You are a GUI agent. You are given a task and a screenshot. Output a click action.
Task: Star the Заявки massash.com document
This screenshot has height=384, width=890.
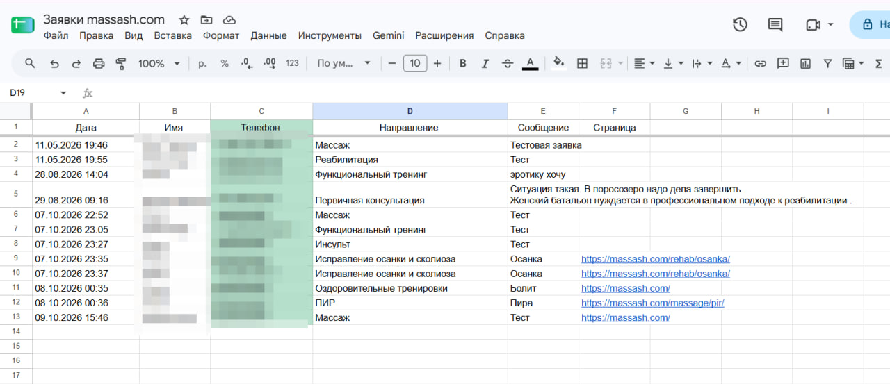[x=184, y=19]
